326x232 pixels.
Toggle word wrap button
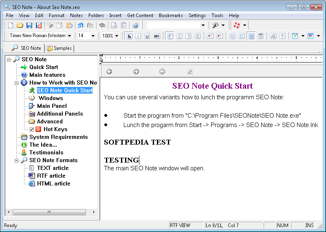tap(251, 36)
